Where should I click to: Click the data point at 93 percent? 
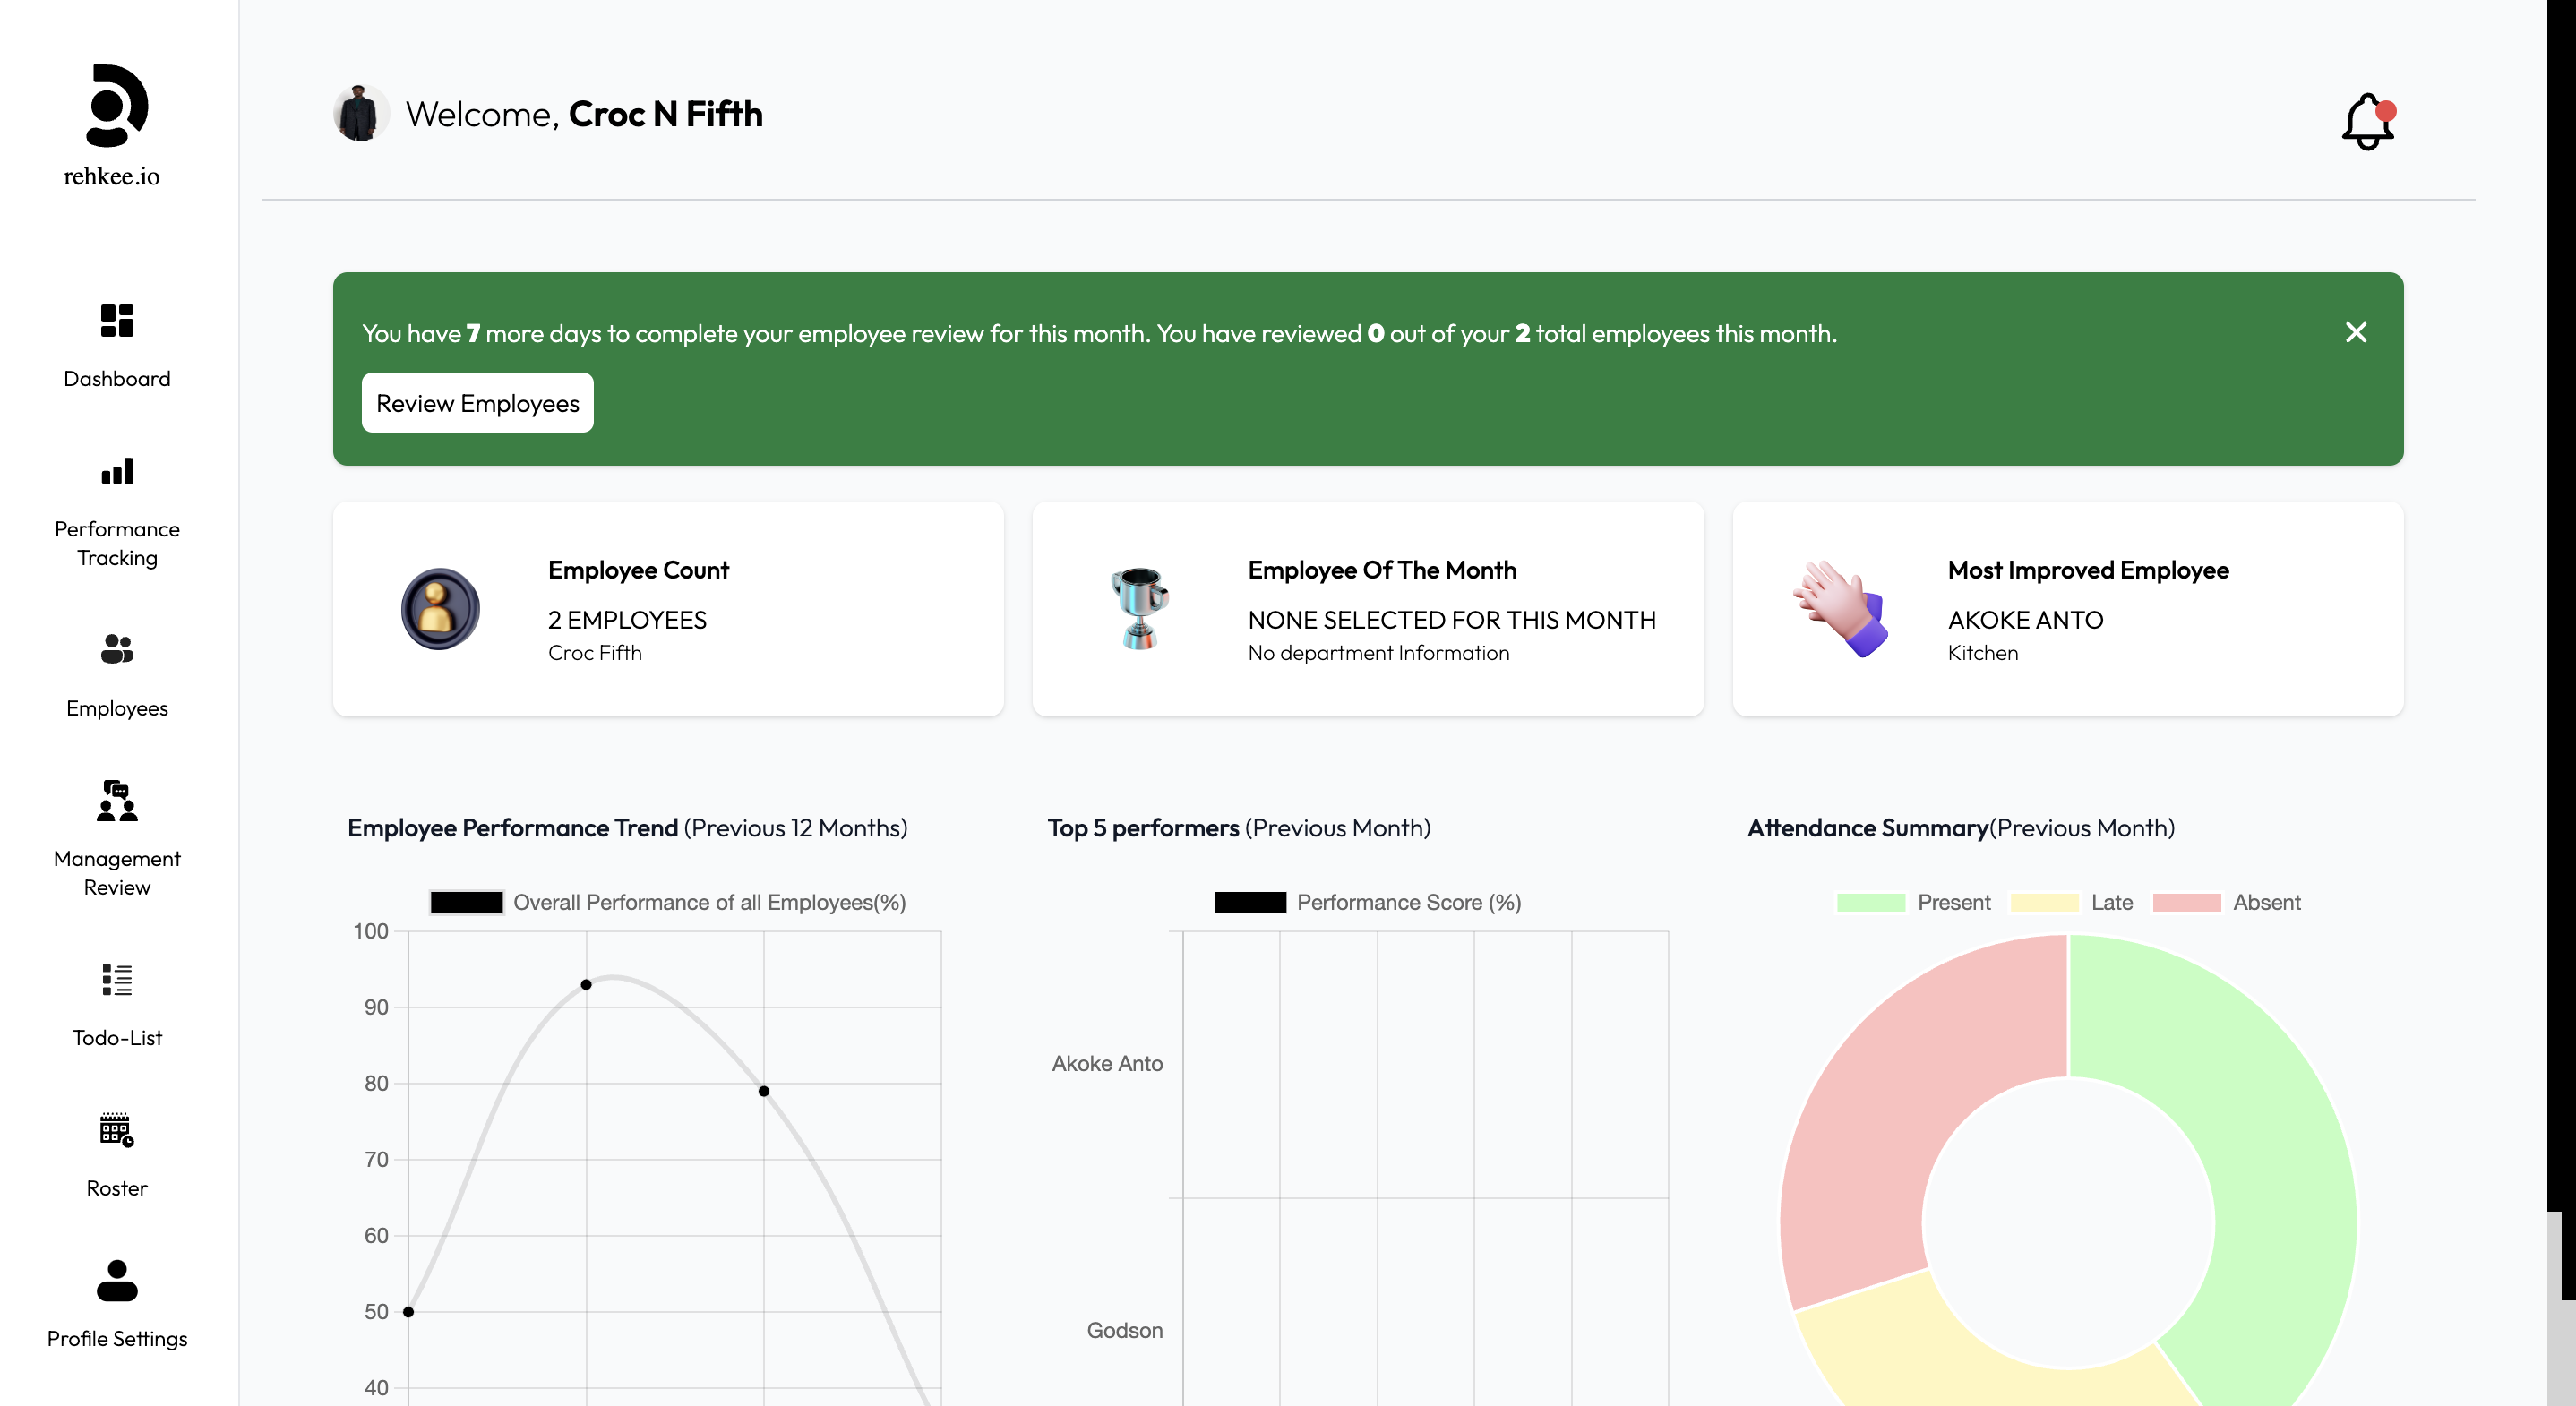tap(586, 984)
